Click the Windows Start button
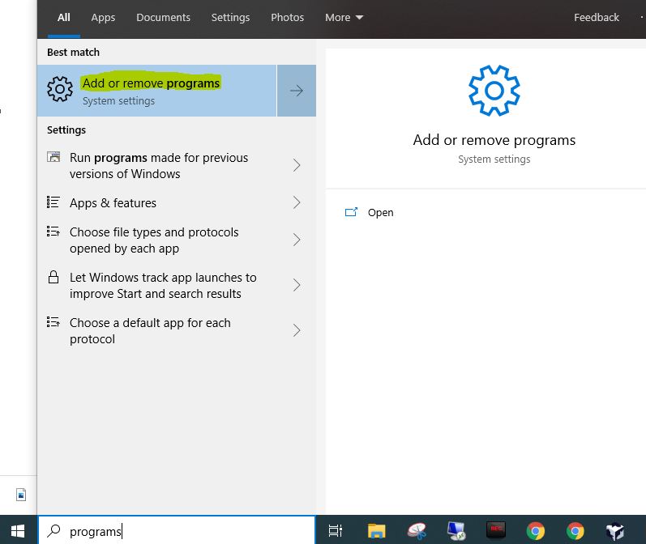Image resolution: width=646 pixels, height=544 pixels. click(18, 530)
